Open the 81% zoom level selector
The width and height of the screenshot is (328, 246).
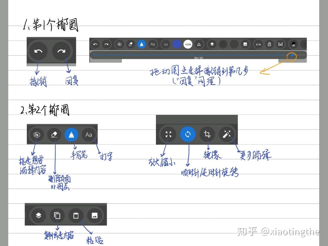pos(258,45)
